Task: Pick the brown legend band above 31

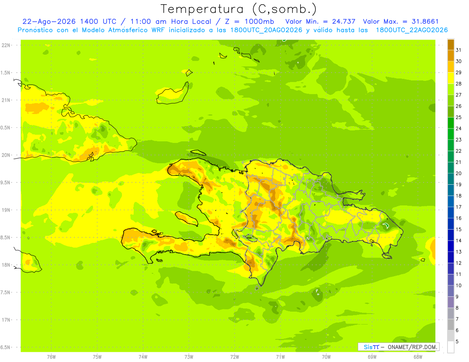Action: click(451, 45)
